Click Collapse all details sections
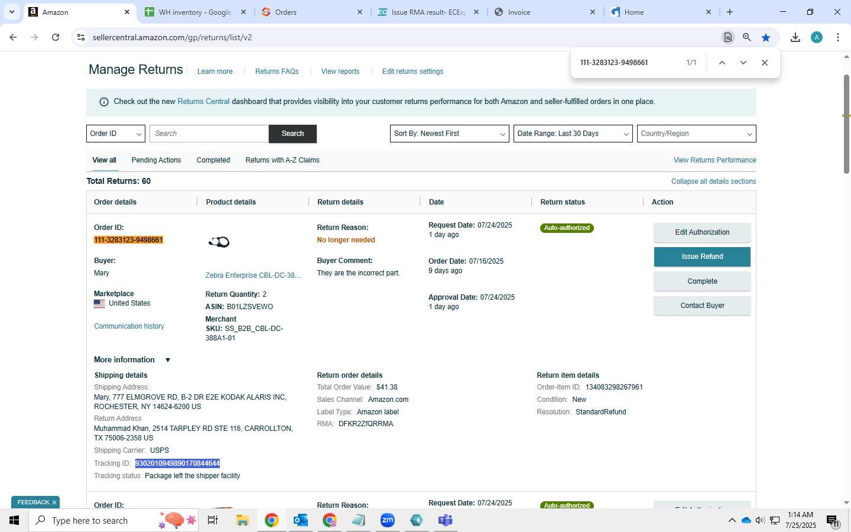The height and width of the screenshot is (532, 851). coord(713,181)
